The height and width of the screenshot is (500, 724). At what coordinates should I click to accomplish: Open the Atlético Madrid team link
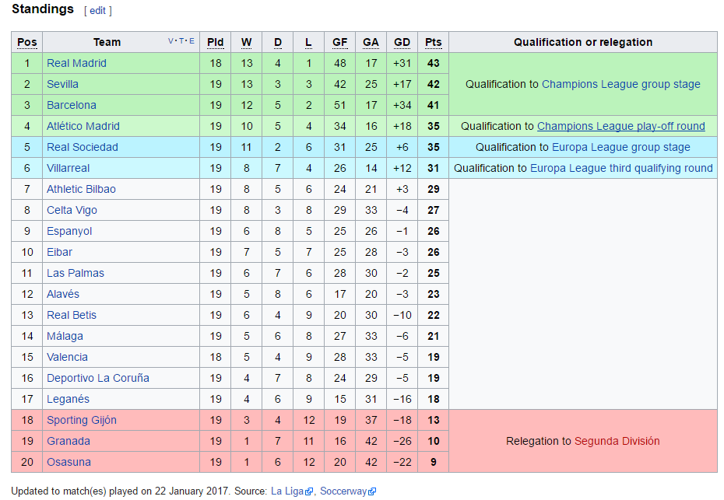[x=83, y=127]
